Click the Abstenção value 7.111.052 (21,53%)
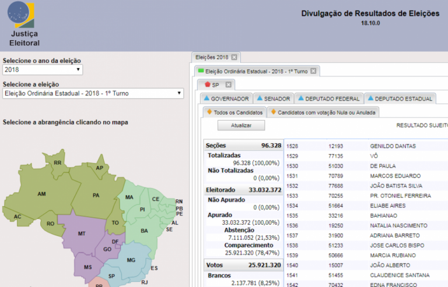The image size is (448, 287). click(253, 238)
